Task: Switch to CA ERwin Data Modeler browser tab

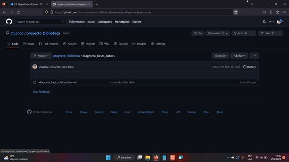Action: pyautogui.click(x=28, y=4)
